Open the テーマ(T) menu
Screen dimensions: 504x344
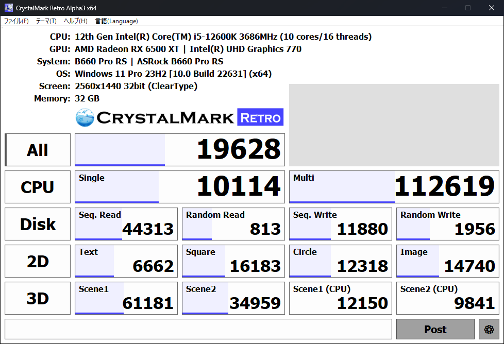[x=46, y=21]
